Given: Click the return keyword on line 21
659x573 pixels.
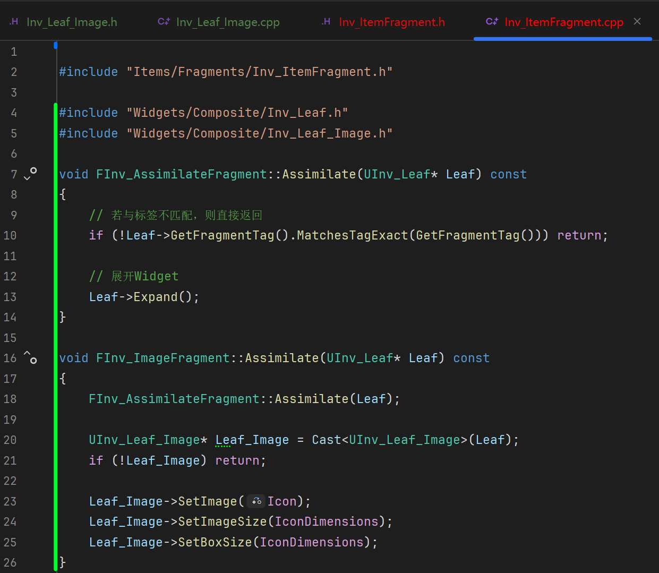Looking at the screenshot, I should coord(237,460).
